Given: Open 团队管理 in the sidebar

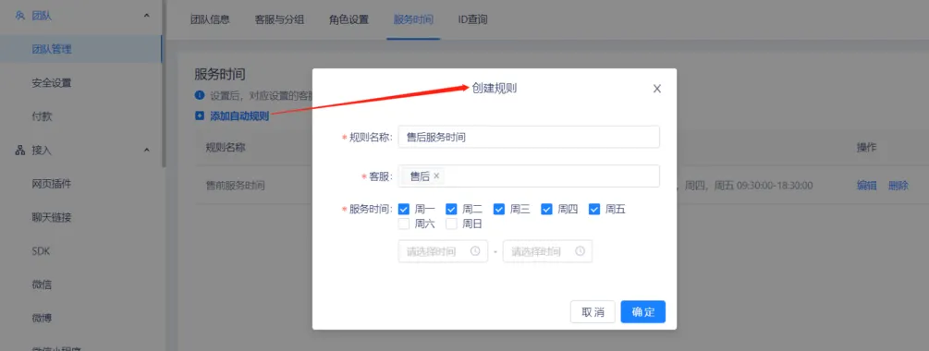Looking at the screenshot, I should (80, 49).
